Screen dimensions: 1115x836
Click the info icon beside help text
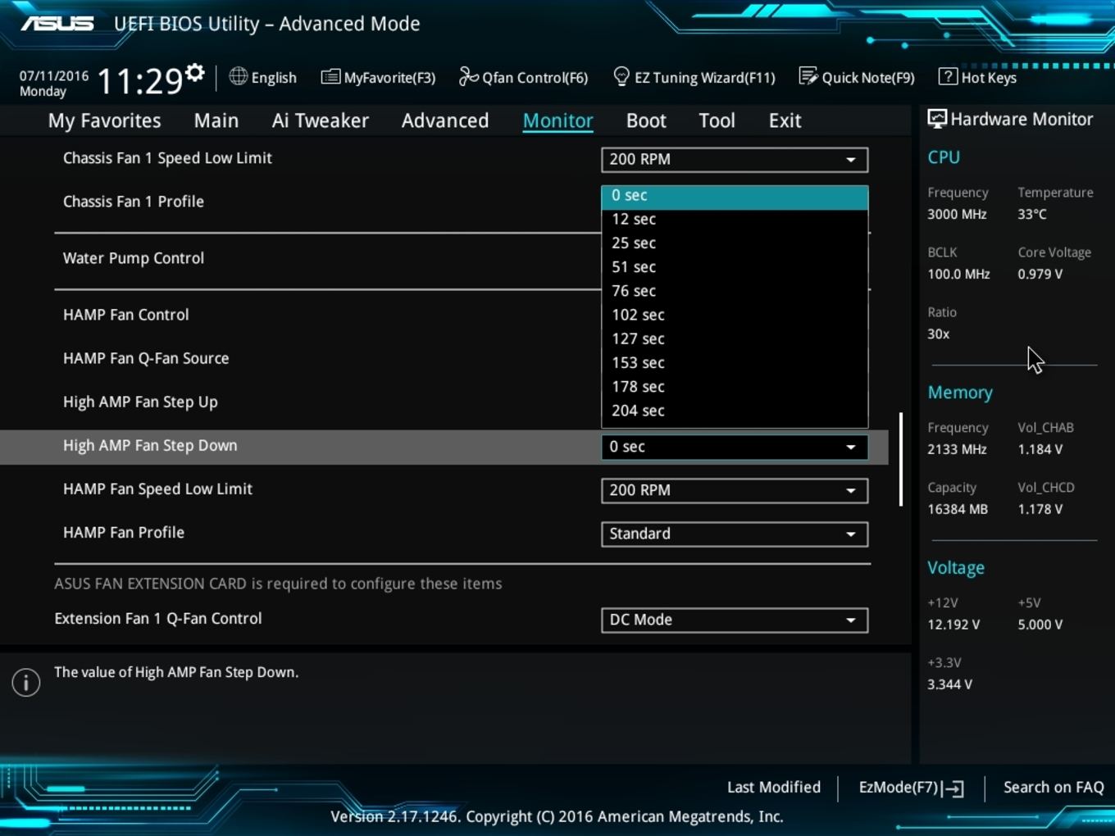26,682
